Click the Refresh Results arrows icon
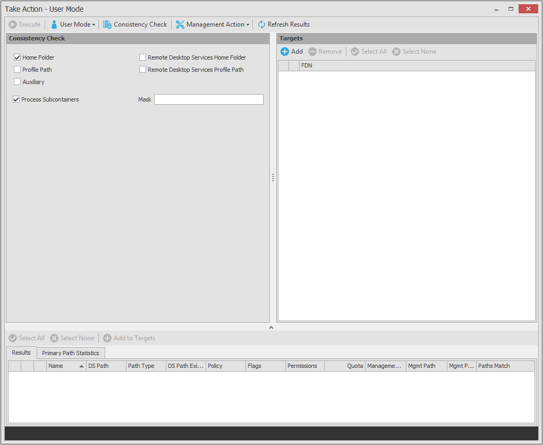Screen dimensions: 543x445 (261, 24)
